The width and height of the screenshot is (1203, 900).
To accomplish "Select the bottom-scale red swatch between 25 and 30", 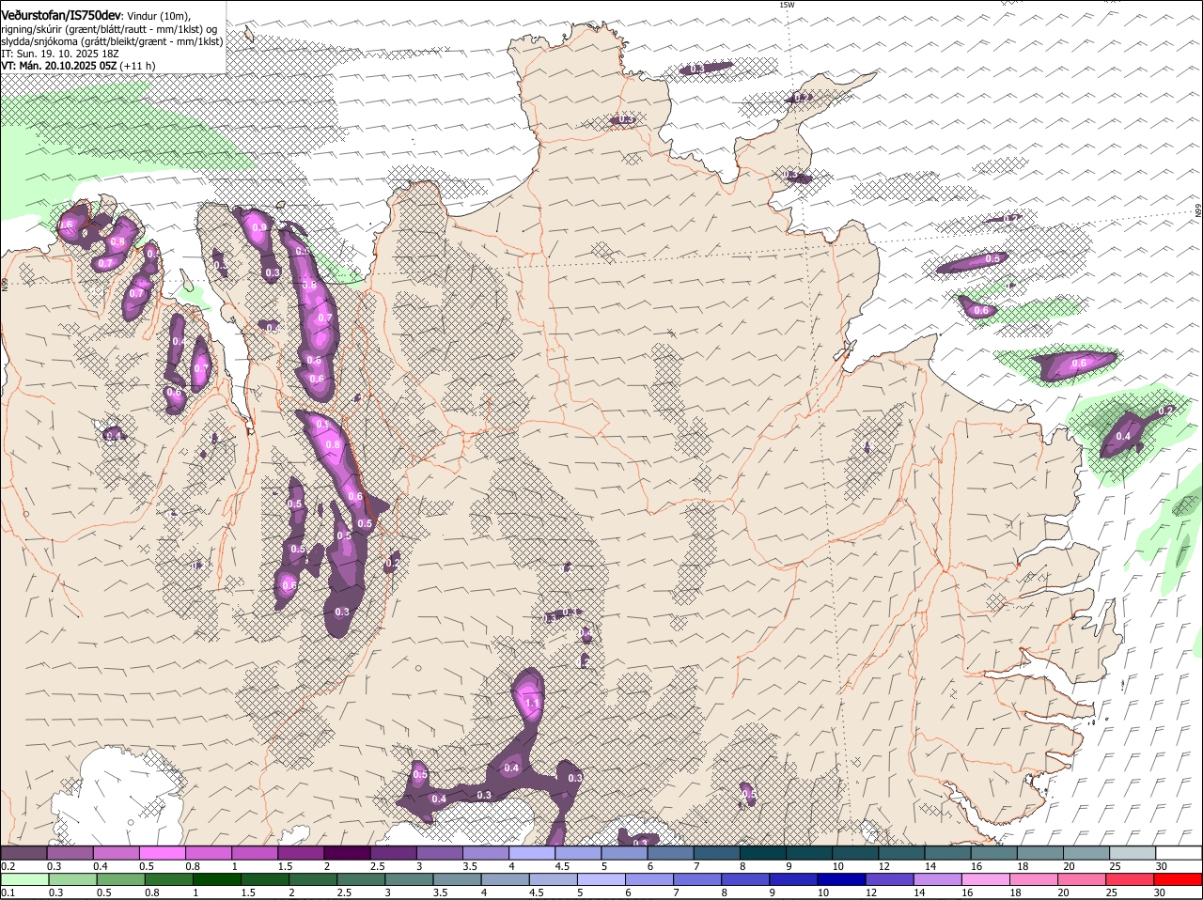I will (1132, 879).
